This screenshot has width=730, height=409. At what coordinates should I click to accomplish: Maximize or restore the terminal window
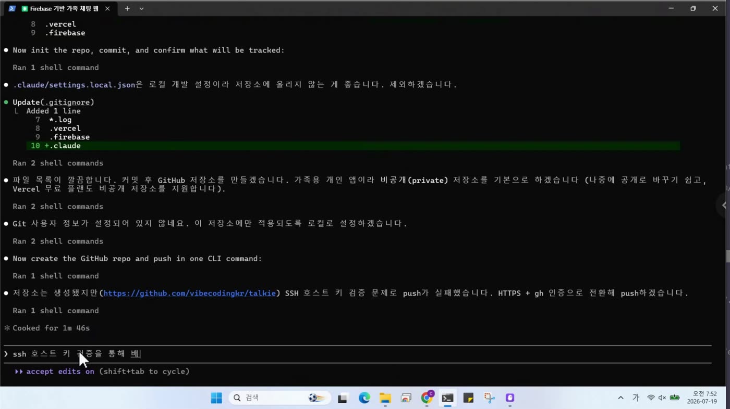point(693,8)
